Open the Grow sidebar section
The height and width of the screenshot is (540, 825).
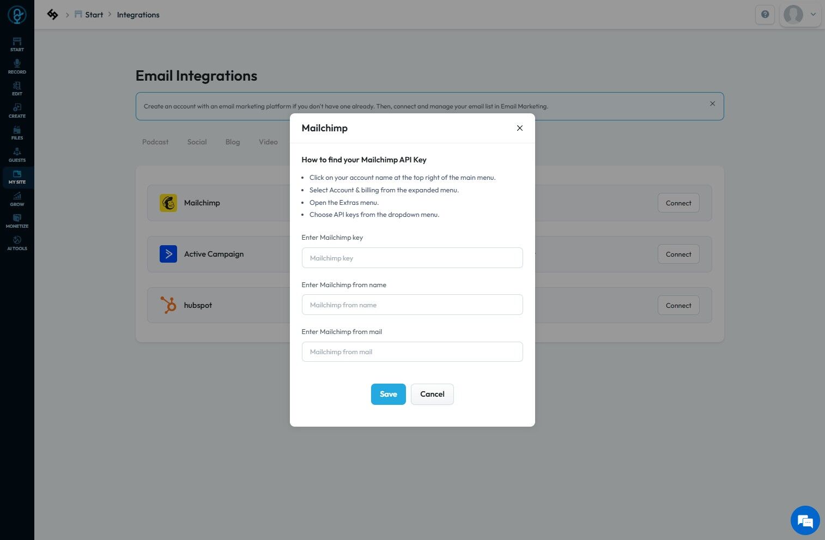pyautogui.click(x=17, y=199)
